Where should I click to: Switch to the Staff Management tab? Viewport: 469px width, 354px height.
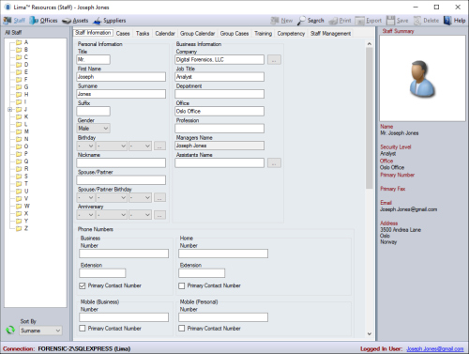pyautogui.click(x=330, y=34)
